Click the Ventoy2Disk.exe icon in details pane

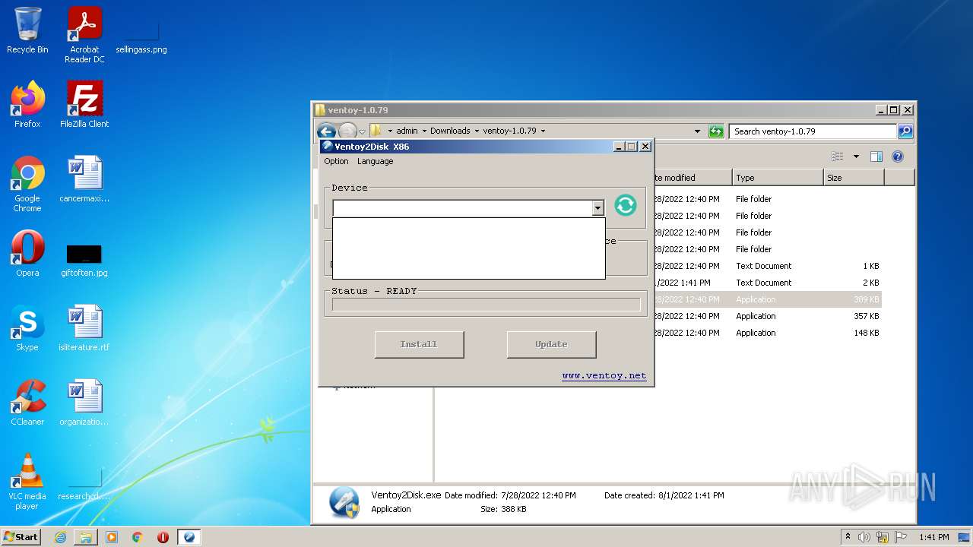(x=344, y=502)
